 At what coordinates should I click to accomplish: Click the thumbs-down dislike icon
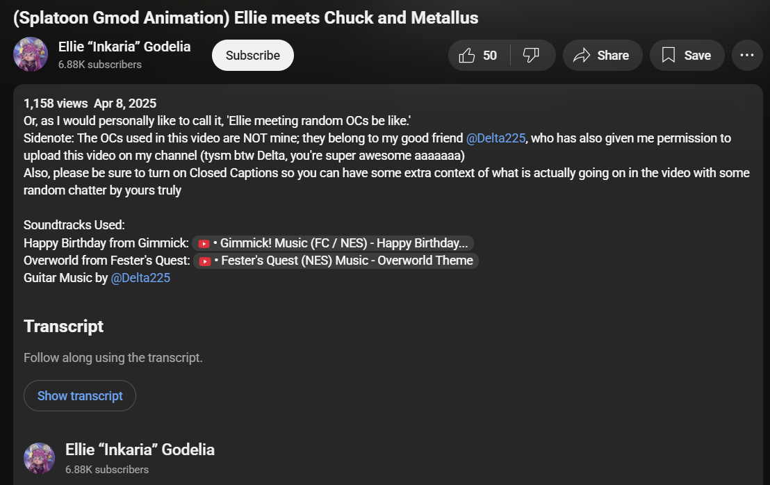tap(531, 56)
